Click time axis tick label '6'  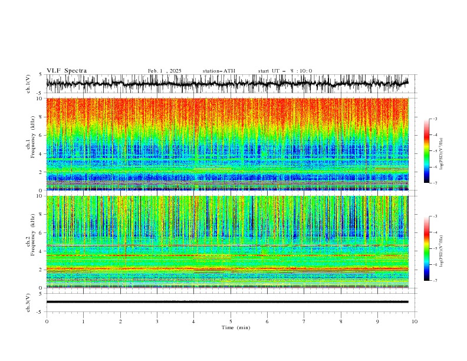(x=268, y=321)
